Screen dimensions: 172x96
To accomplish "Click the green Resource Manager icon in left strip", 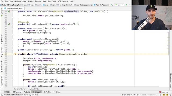I will 2,15.
